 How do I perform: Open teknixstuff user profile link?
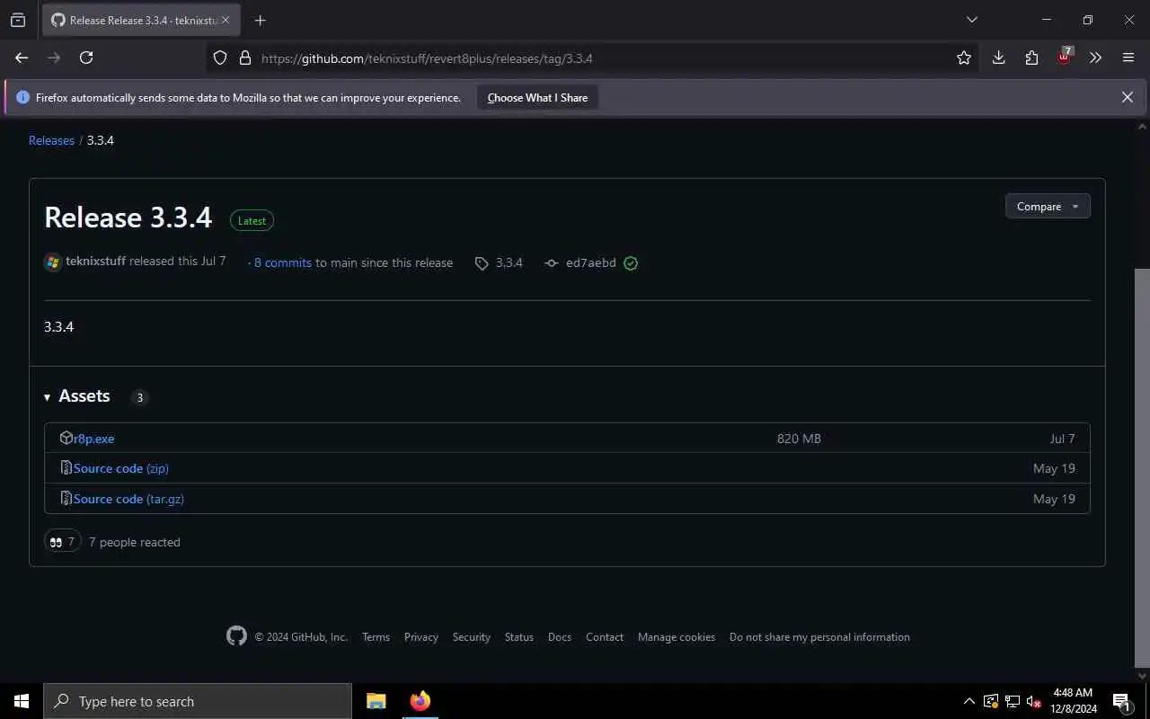(x=95, y=261)
